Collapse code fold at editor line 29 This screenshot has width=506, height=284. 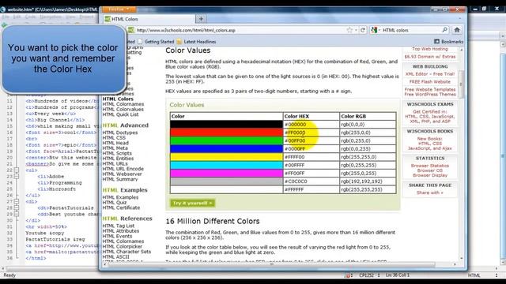[17, 214]
